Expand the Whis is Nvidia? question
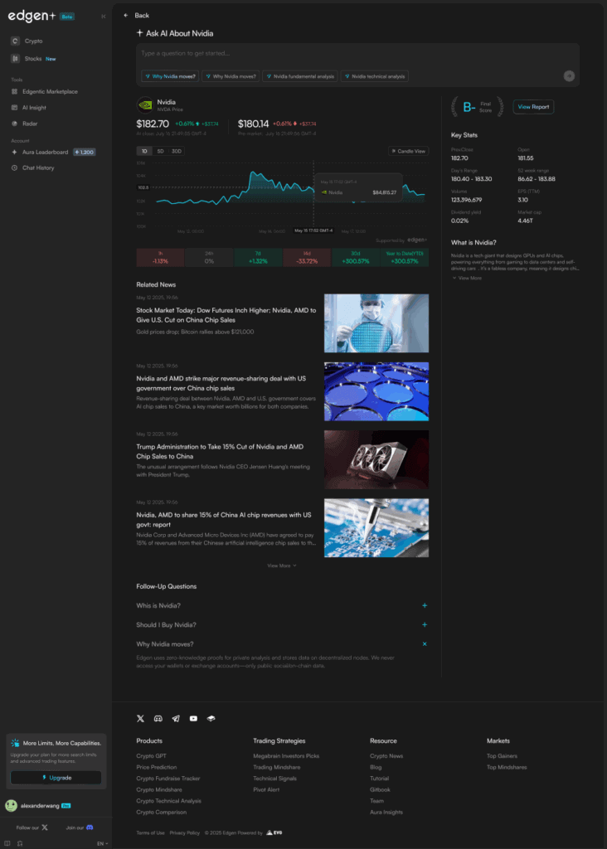Screen dimensions: 607x849 [x=282, y=605]
